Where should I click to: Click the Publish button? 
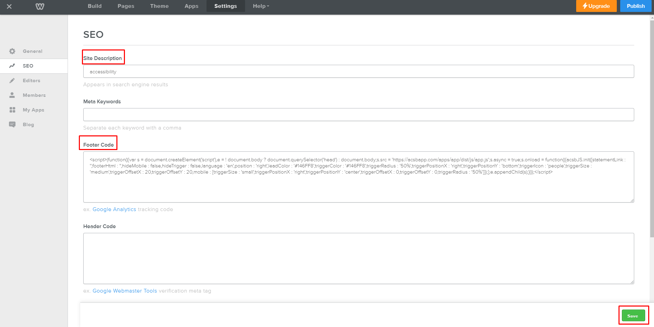(636, 6)
